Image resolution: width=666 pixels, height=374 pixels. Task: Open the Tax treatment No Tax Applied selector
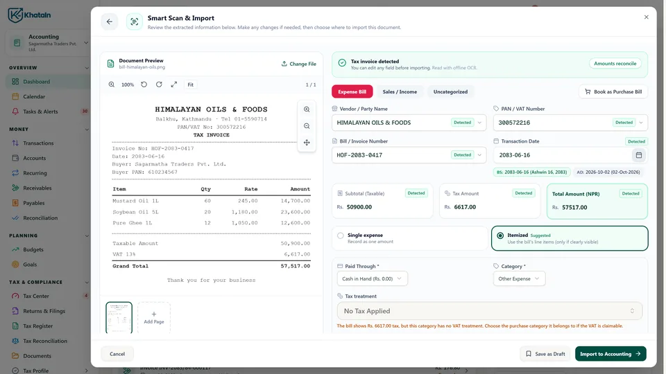tap(489, 311)
